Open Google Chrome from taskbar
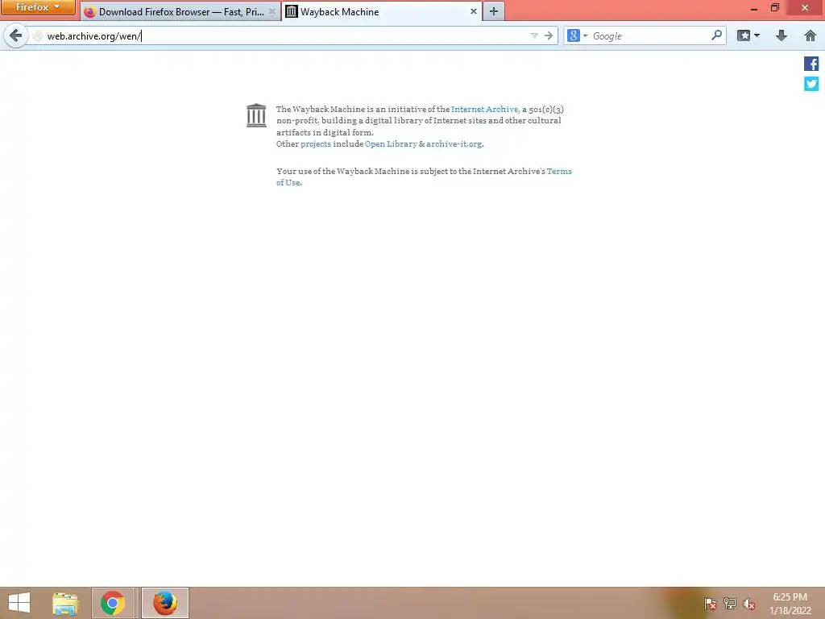The image size is (825, 619). coord(113,603)
